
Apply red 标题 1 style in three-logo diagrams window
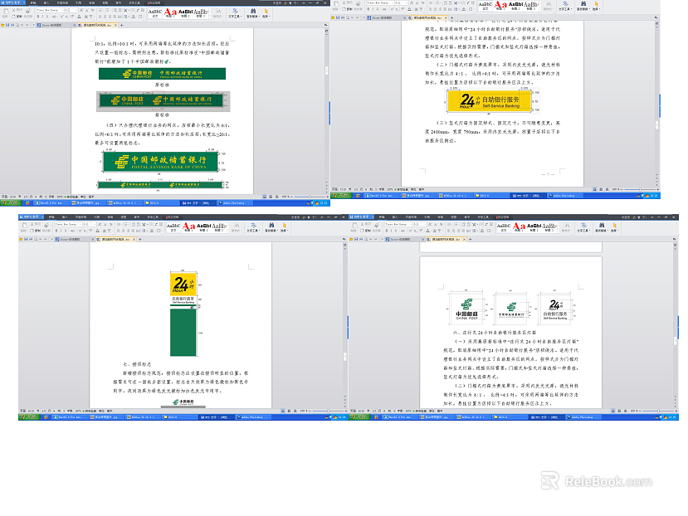tap(519, 226)
